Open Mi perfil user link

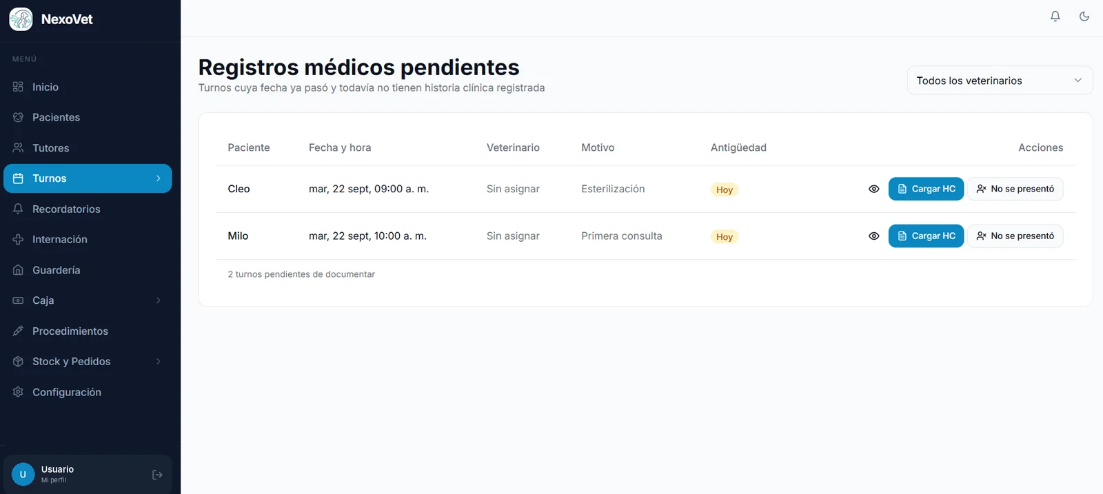(54, 480)
